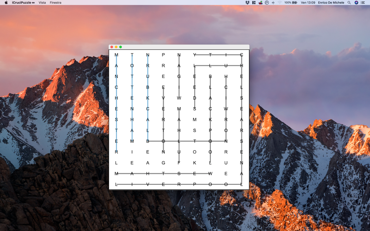Click the battery 100% indicator
Screen dimensions: 370x231
(x=290, y=3)
